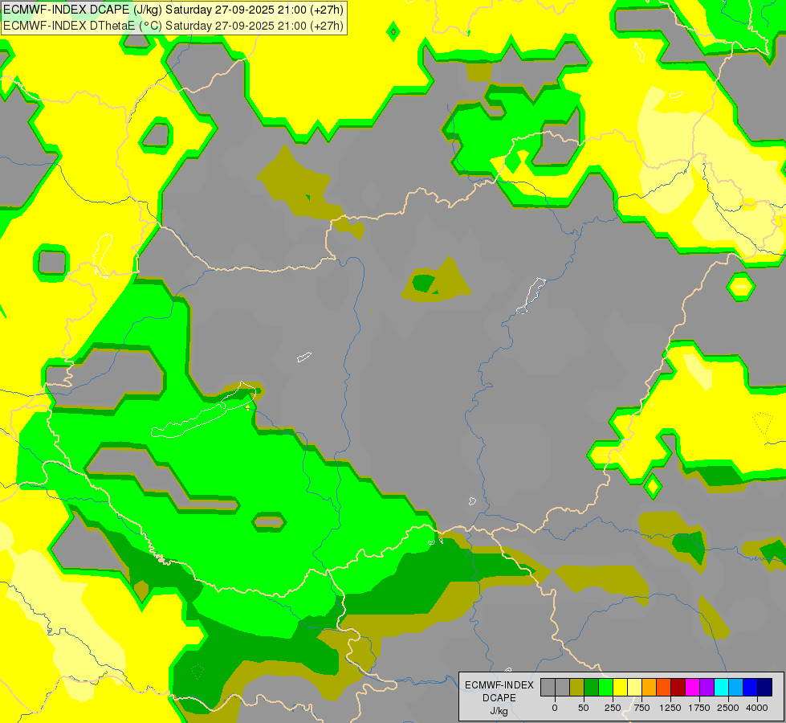786x723 pixels.
Task: Select the cyan legend swatch
Action: click(x=721, y=687)
